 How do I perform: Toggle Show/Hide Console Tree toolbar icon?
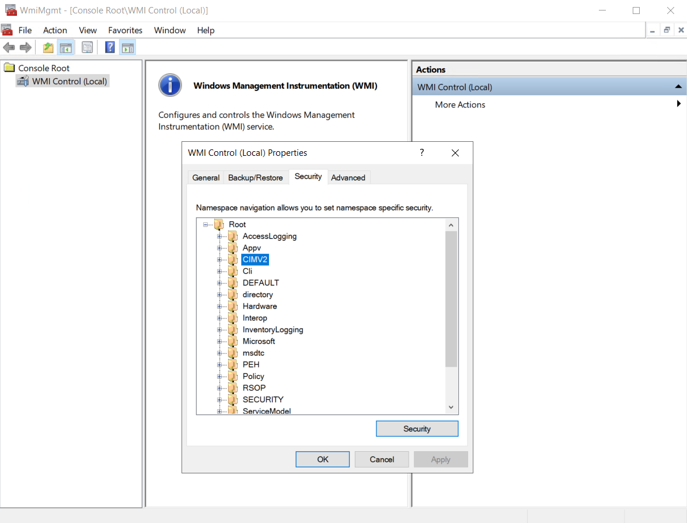coord(66,47)
